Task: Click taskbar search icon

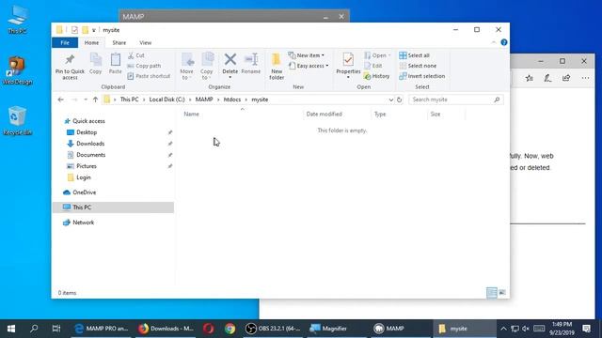Action: click(x=34, y=329)
